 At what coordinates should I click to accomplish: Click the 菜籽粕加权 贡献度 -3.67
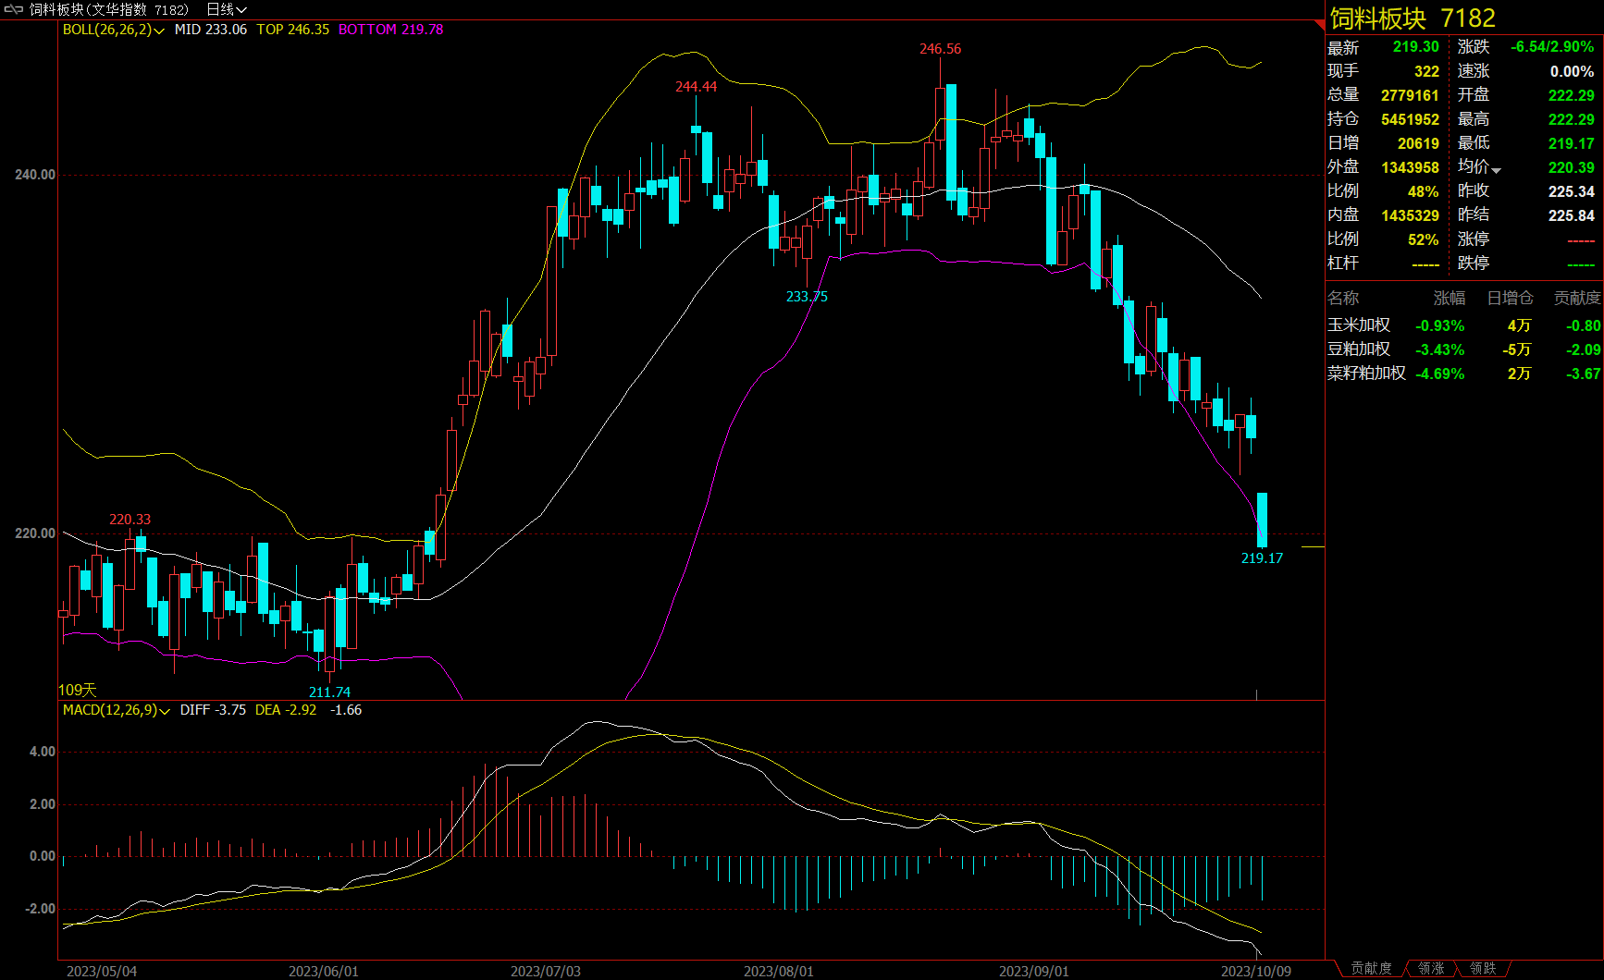pyautogui.click(x=1583, y=374)
